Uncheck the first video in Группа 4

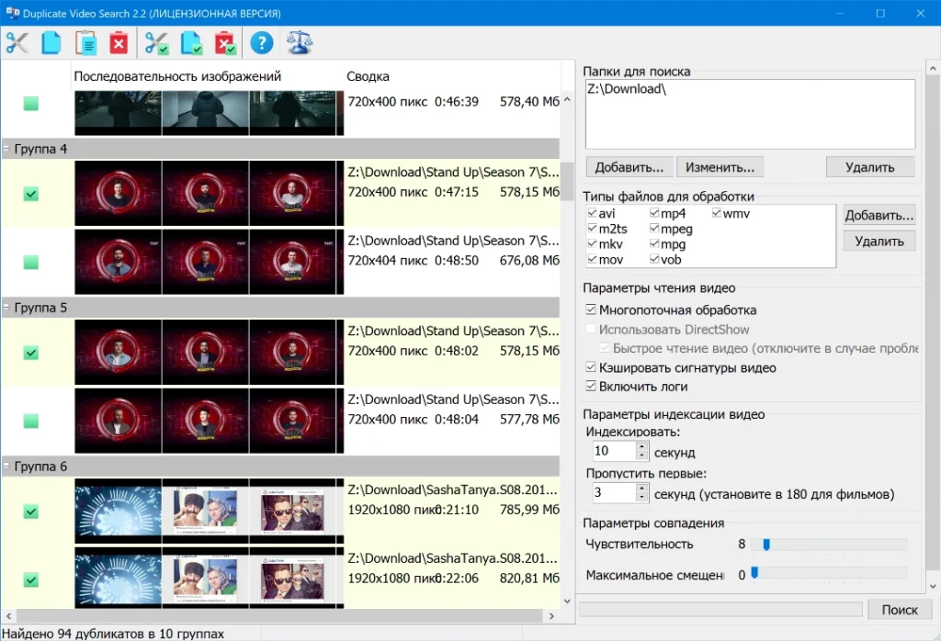point(31,194)
